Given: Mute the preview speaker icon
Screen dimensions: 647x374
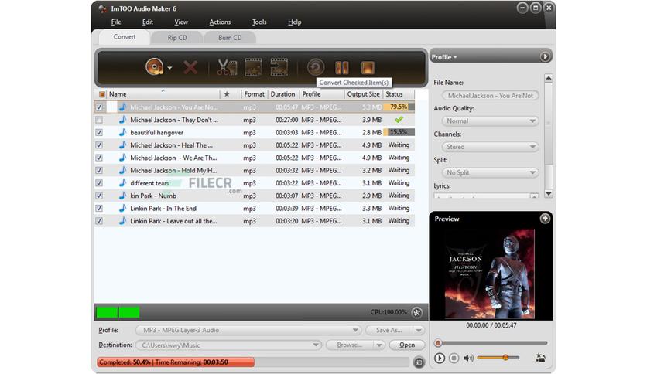Looking at the screenshot, I should pos(468,359).
